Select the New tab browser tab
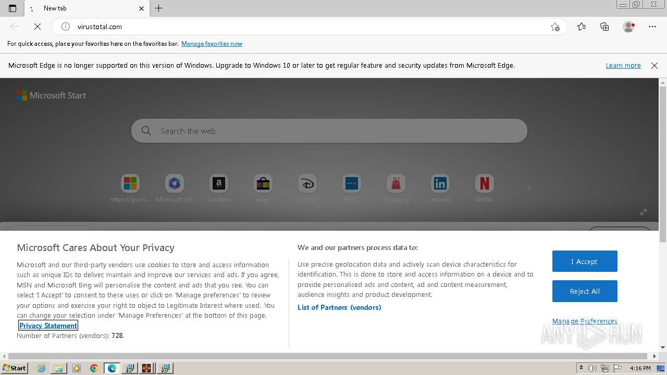 87,8
